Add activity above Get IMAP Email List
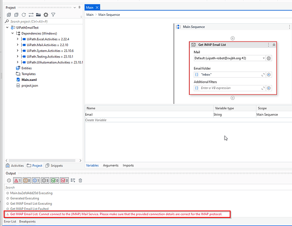This screenshot has height=226, width=292. coord(233,38)
